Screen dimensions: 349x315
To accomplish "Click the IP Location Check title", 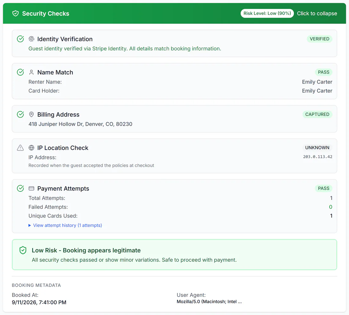I will [63, 148].
